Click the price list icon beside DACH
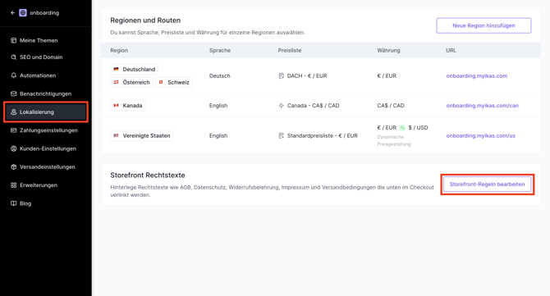550x296 pixels. pyautogui.click(x=281, y=76)
